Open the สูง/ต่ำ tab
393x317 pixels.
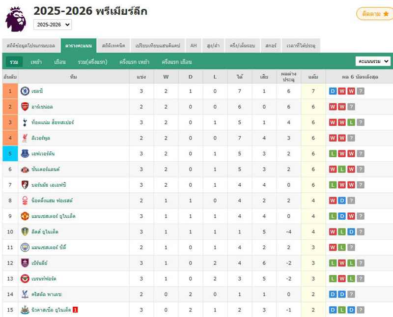(213, 46)
